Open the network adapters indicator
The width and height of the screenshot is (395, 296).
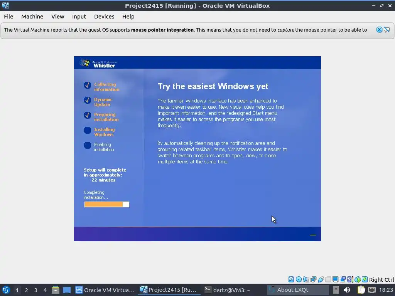pyautogui.click(x=313, y=279)
